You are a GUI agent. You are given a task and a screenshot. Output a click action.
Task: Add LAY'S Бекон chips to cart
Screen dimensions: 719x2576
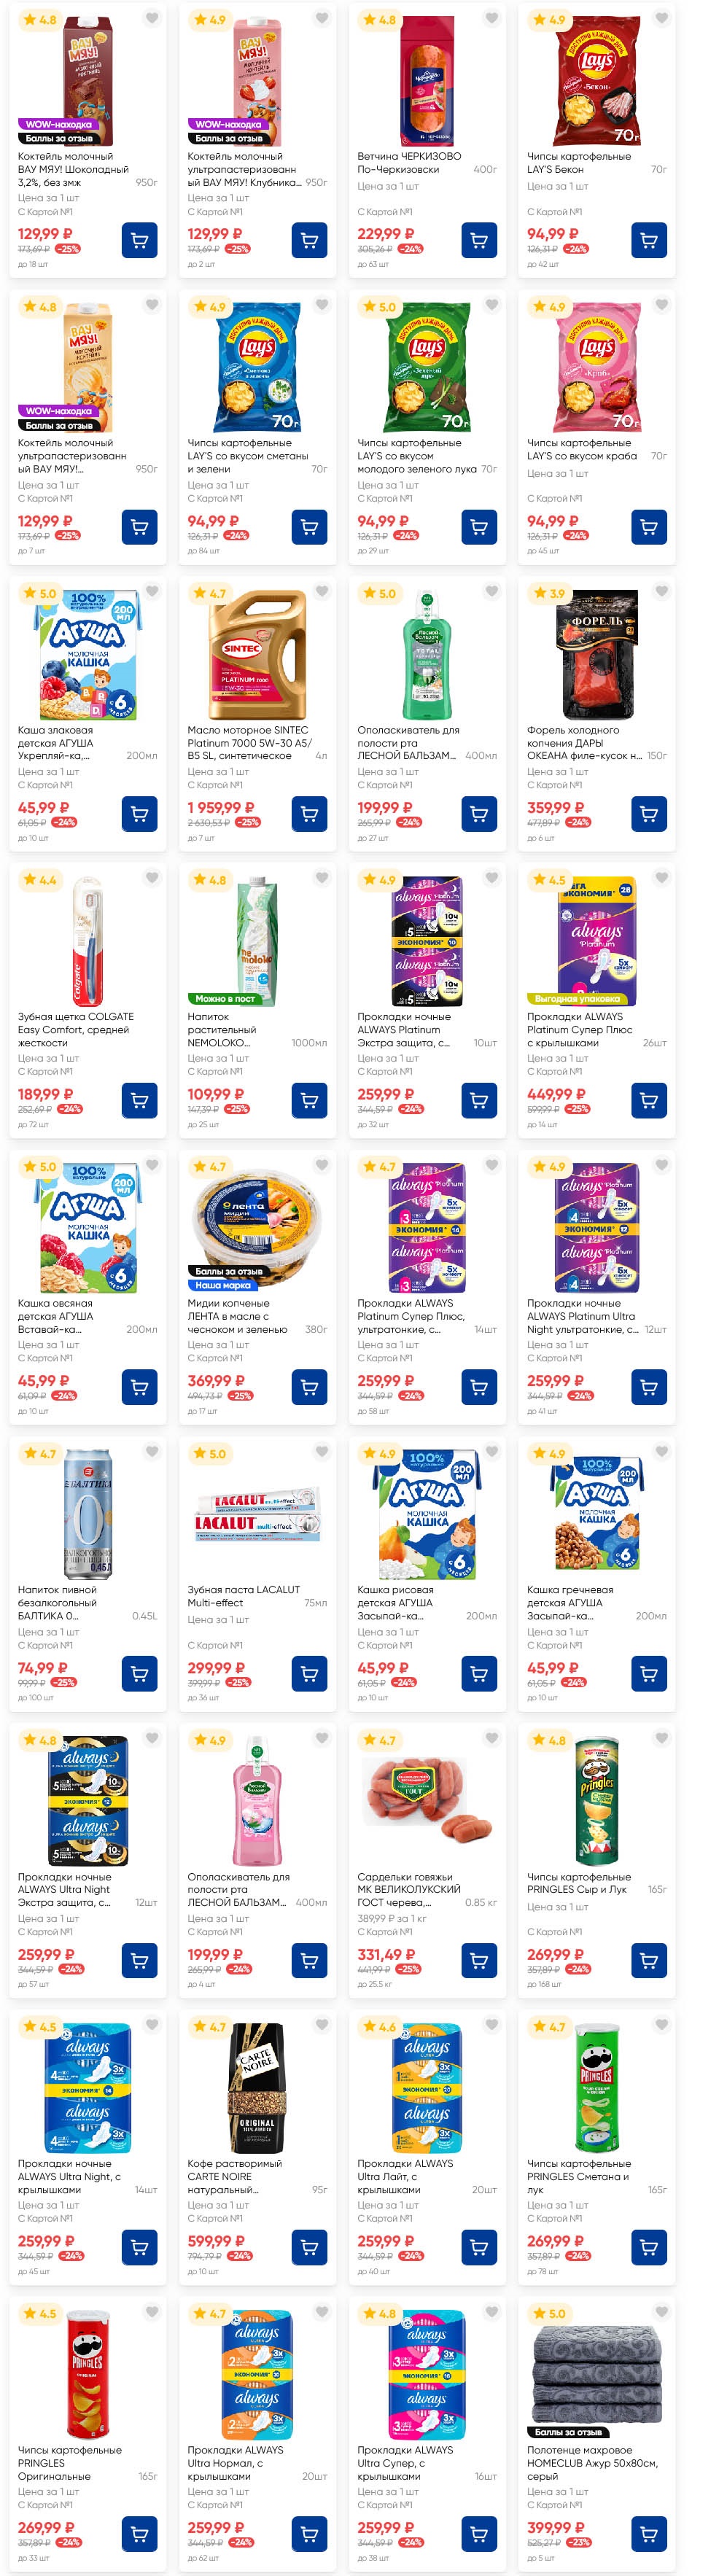pos(648,241)
